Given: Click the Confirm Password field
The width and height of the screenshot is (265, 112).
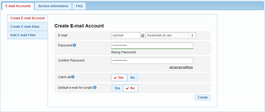Looking at the screenshot, I should coord(152,60).
